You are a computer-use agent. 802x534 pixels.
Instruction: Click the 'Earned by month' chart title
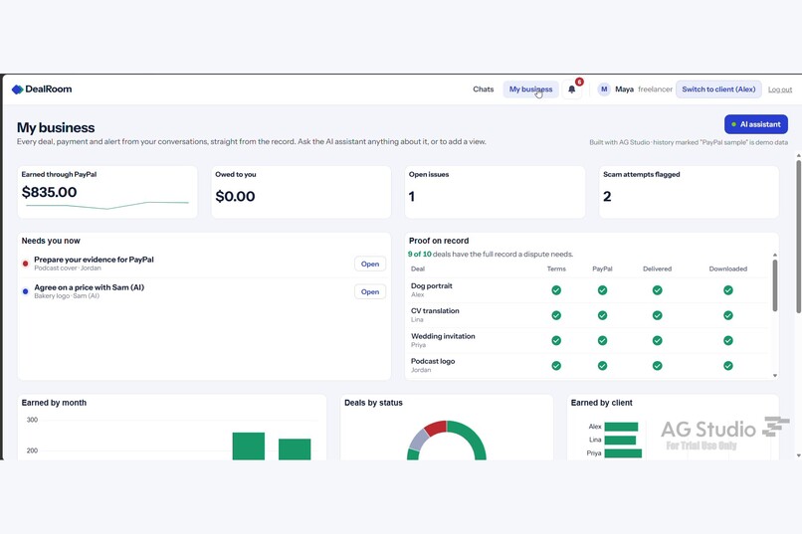coord(54,403)
